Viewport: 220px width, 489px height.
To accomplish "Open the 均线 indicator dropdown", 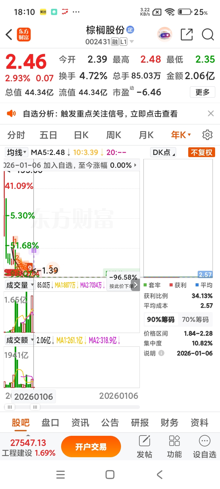I will 16,152.
